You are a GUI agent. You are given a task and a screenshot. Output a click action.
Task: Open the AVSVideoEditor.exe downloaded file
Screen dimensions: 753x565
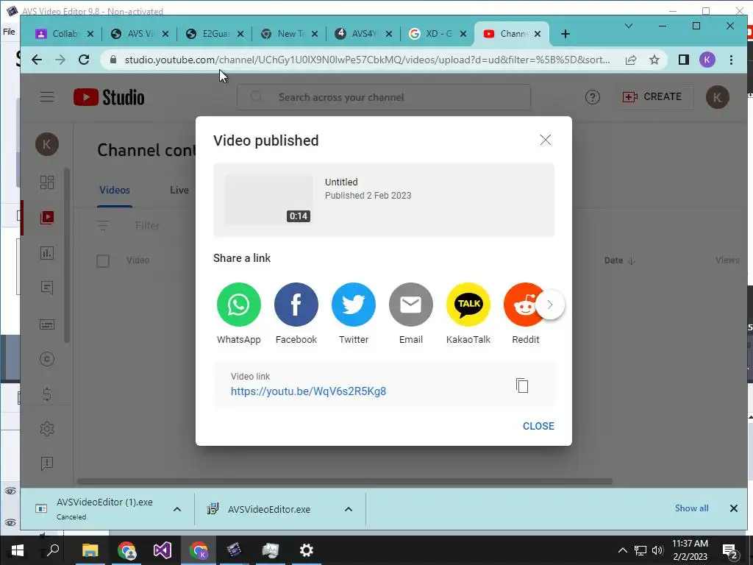[x=269, y=509]
